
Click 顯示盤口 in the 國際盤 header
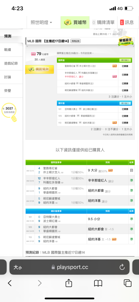(x=125, y=60)
